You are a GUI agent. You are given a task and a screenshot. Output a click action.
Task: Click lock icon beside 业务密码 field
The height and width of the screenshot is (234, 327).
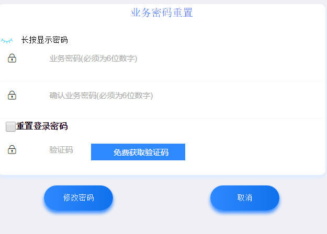[12, 58]
